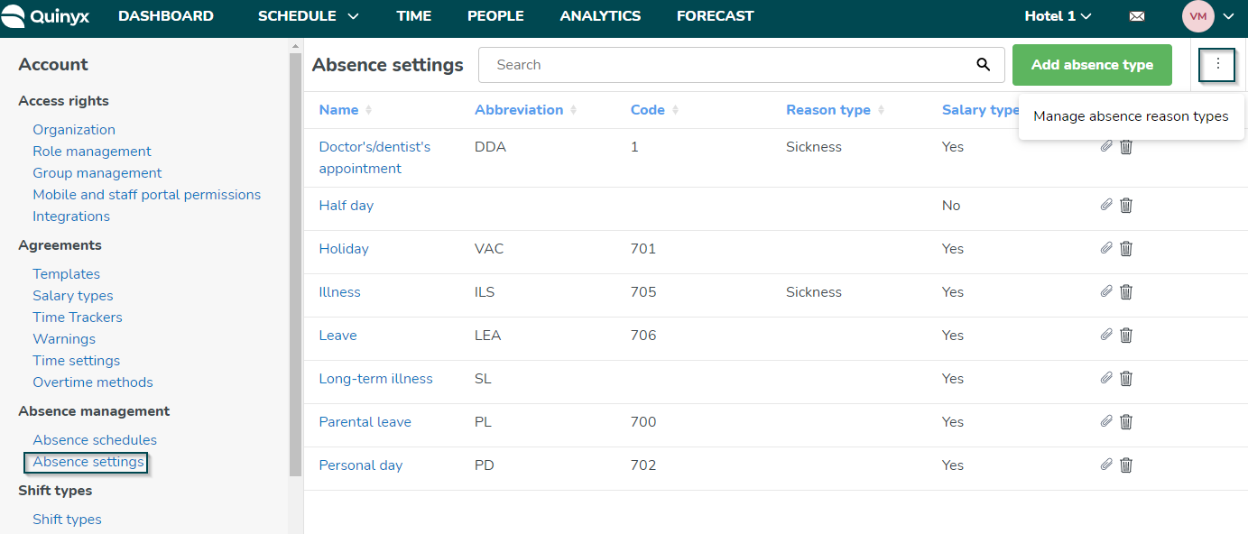1248x534 pixels.
Task: Open the Personal day absence type
Action: [x=361, y=465]
